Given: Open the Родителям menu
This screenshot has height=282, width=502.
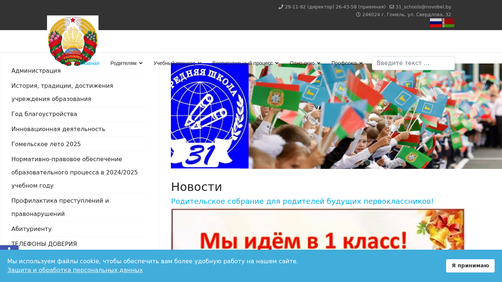Looking at the screenshot, I should point(126,63).
